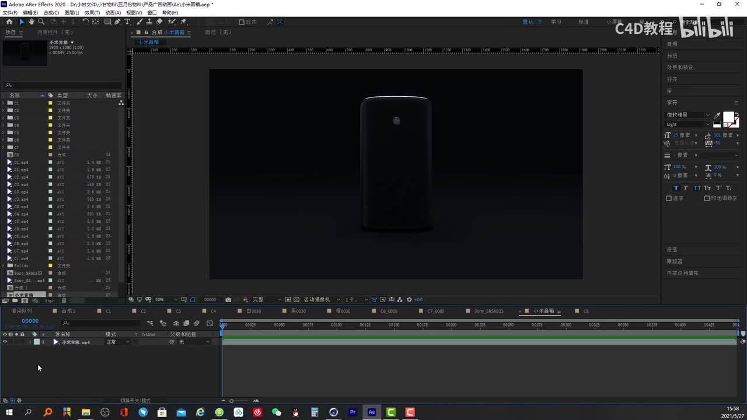747x420 pixels.
Task: Pick the Selection arrow tool
Action: (x=22, y=22)
